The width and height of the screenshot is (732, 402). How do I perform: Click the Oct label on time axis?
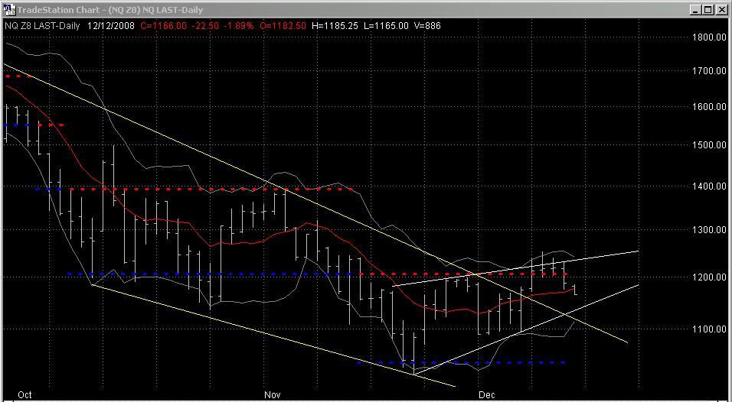[x=25, y=395]
